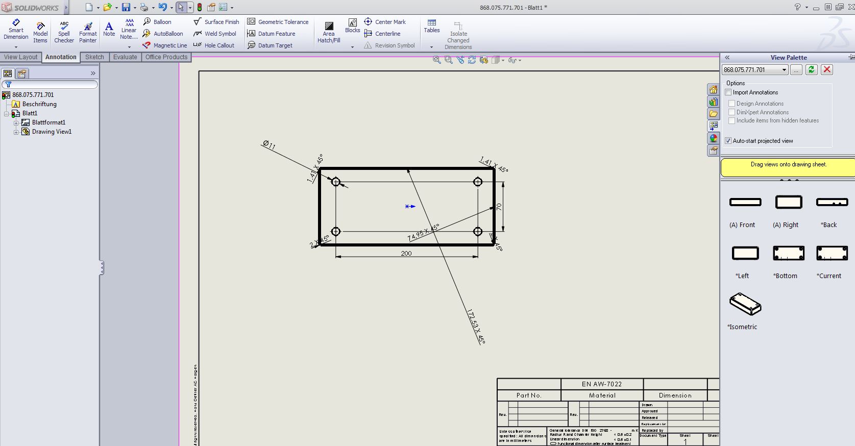The image size is (855, 446).
Task: Add a Surface Finish symbol
Action: coord(216,22)
